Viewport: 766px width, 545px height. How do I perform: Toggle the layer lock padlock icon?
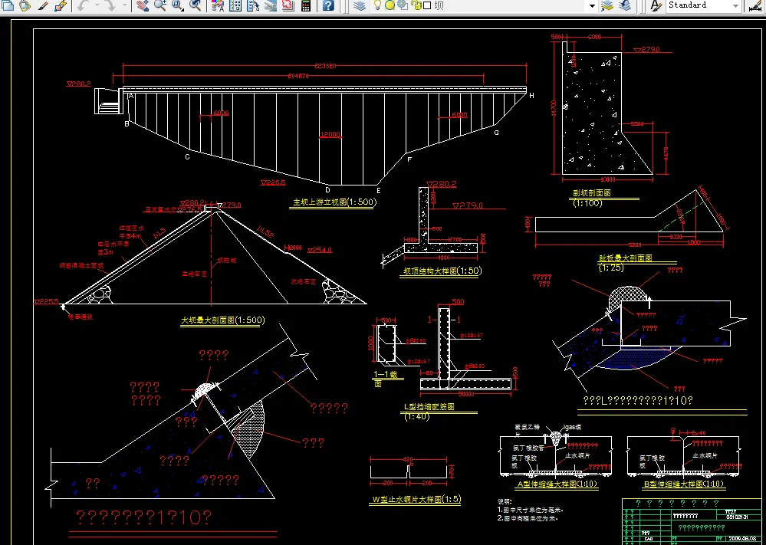point(416,5)
